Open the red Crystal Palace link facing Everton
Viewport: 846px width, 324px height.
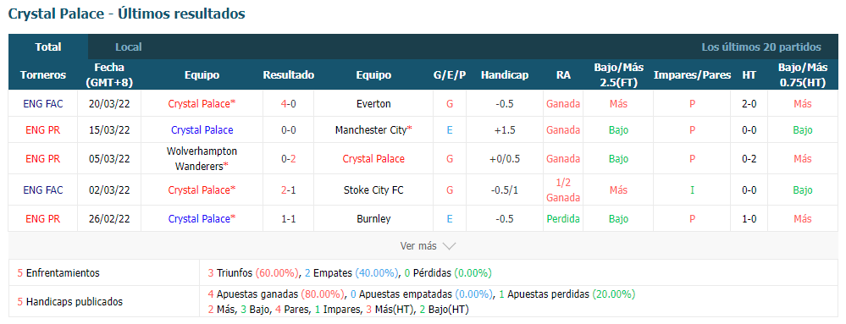(202, 103)
